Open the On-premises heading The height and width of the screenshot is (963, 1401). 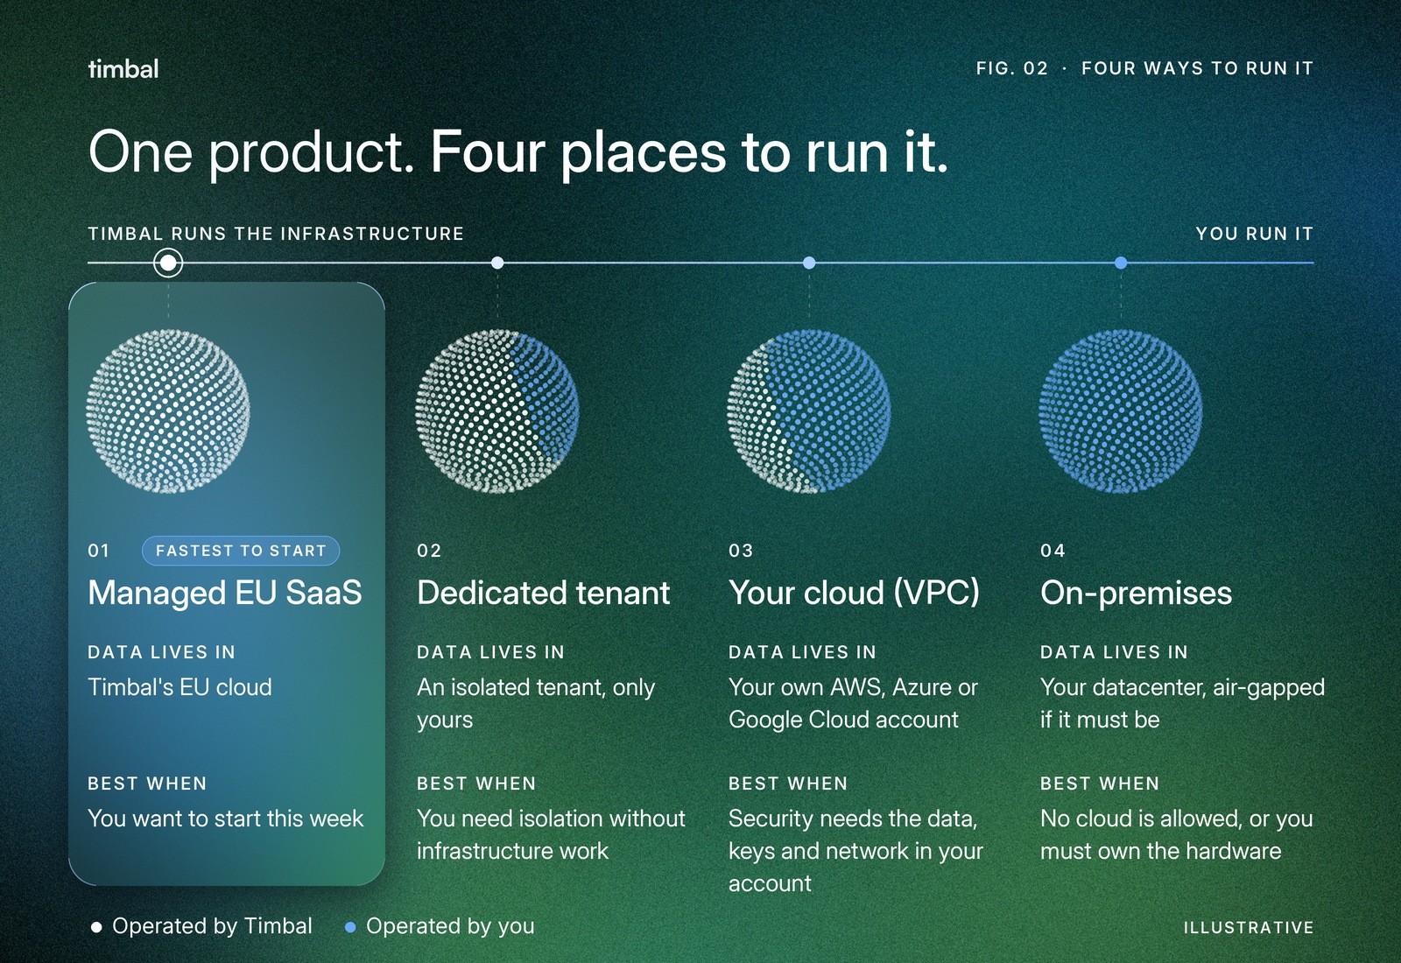click(1136, 593)
